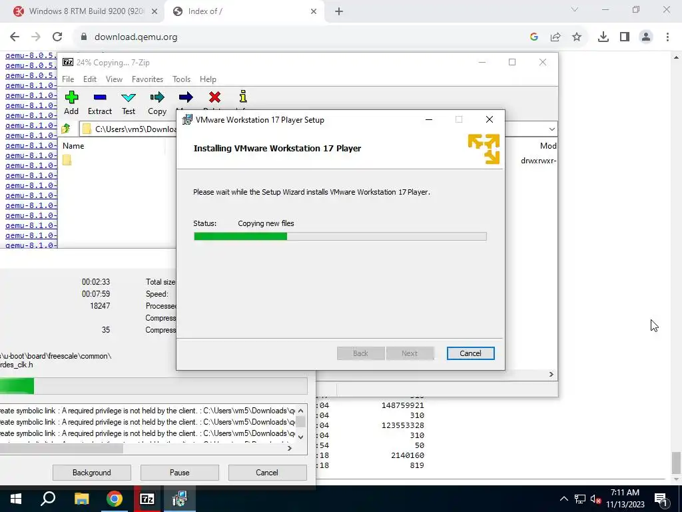Open 7-Zip View menu
Viewport: 682px width, 512px height.
coord(114,79)
